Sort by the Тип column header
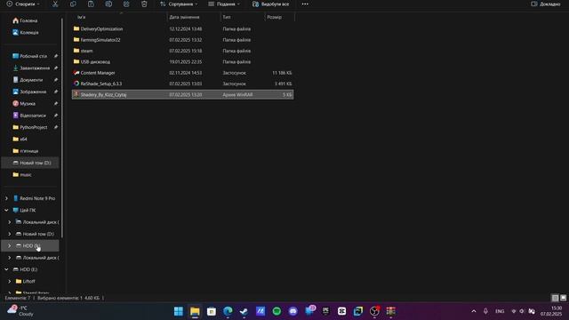The image size is (569, 320). click(227, 17)
